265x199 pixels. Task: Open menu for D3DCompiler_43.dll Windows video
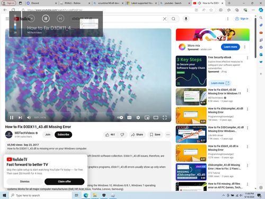(x=248, y=128)
